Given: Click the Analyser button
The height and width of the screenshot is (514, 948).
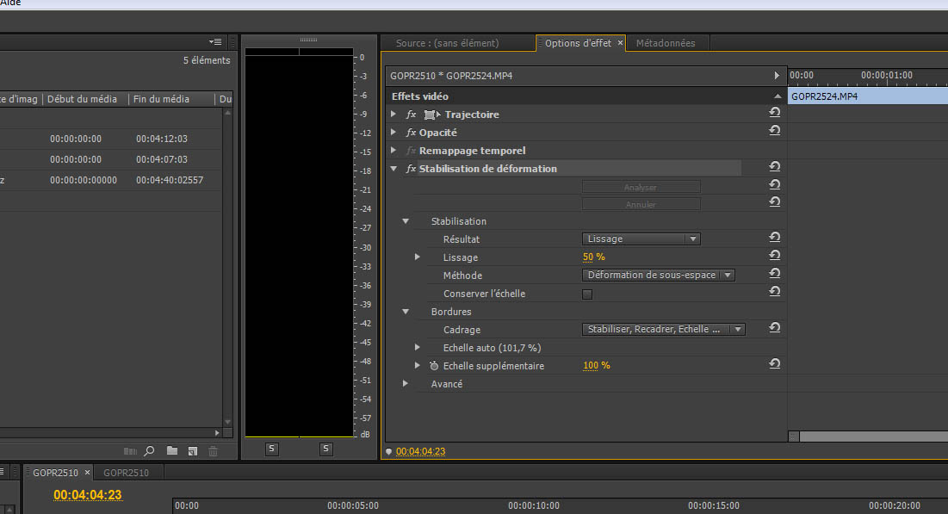Looking at the screenshot, I should point(641,187).
